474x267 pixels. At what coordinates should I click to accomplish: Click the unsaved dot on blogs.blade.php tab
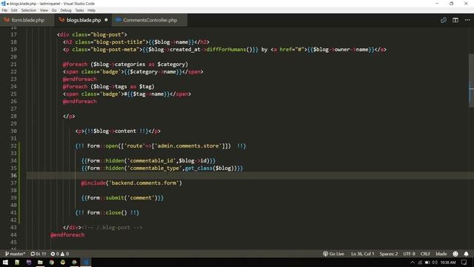[x=106, y=20]
